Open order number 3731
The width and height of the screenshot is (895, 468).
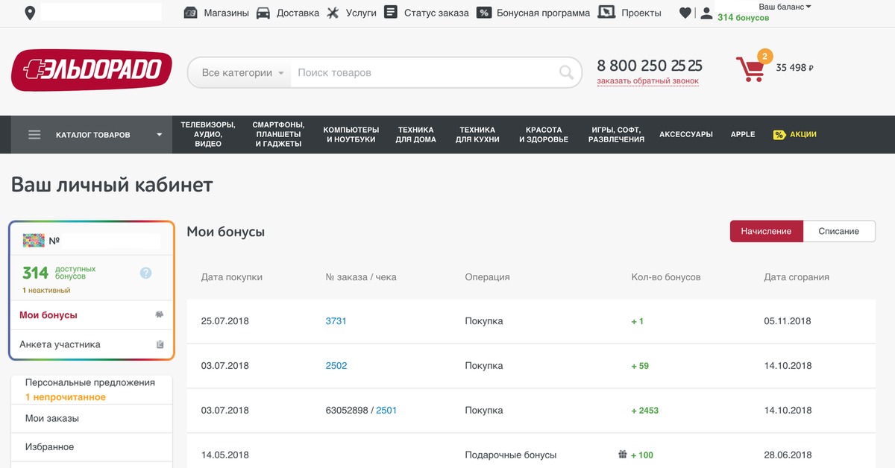(336, 321)
